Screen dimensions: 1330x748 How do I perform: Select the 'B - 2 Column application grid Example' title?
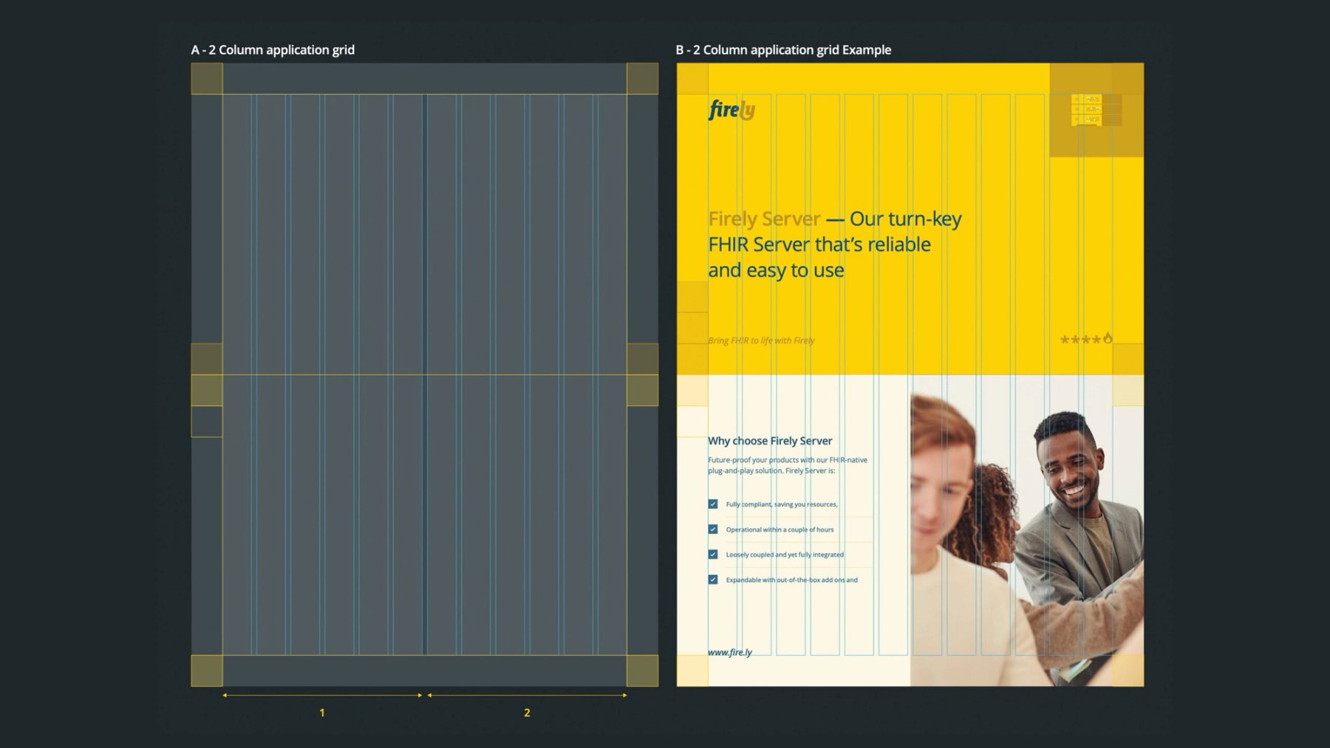pyautogui.click(x=783, y=49)
